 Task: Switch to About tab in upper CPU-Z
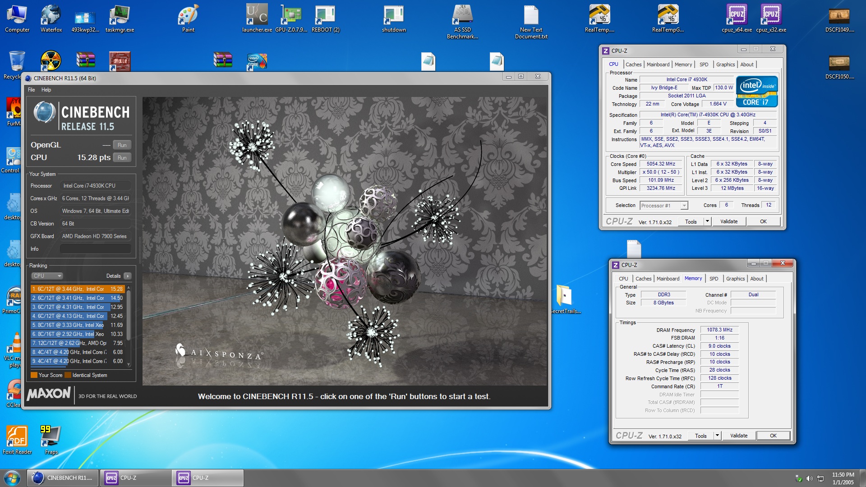pos(747,64)
